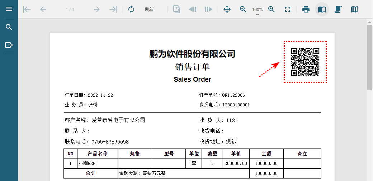The image size is (373, 181).
Task: Switch to continuous scroll page view
Action: 338,9
